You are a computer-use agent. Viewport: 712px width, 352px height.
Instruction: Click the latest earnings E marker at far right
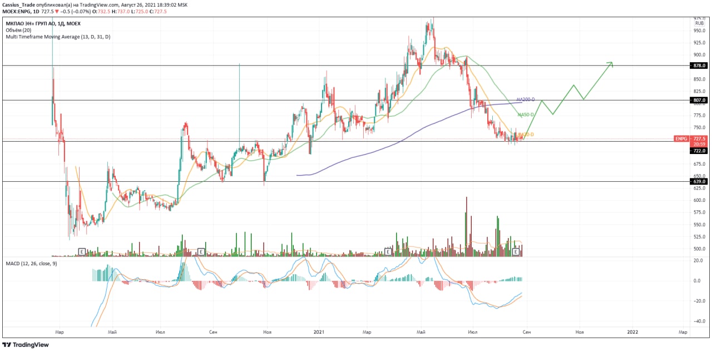[516, 252]
